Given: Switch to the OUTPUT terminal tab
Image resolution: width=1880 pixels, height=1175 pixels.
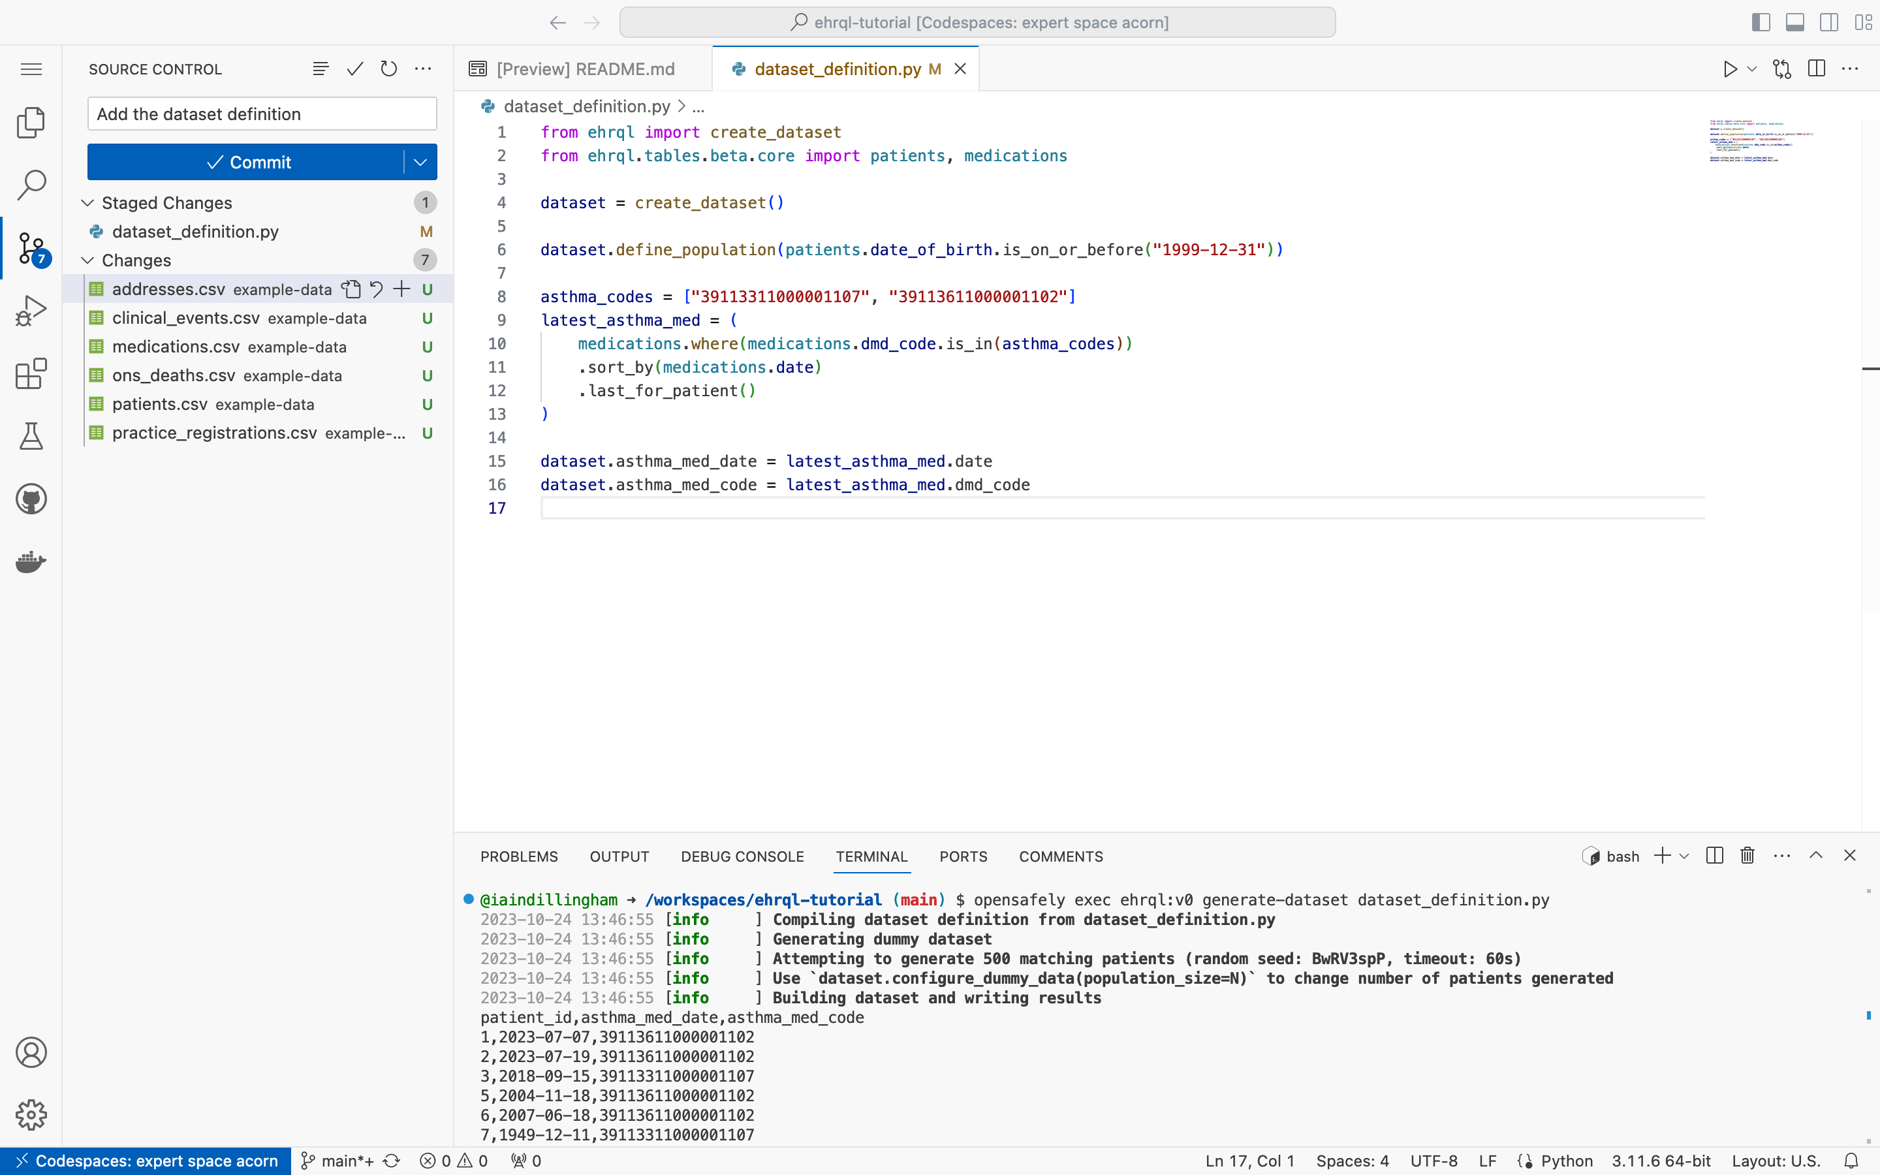Looking at the screenshot, I should [x=620, y=856].
